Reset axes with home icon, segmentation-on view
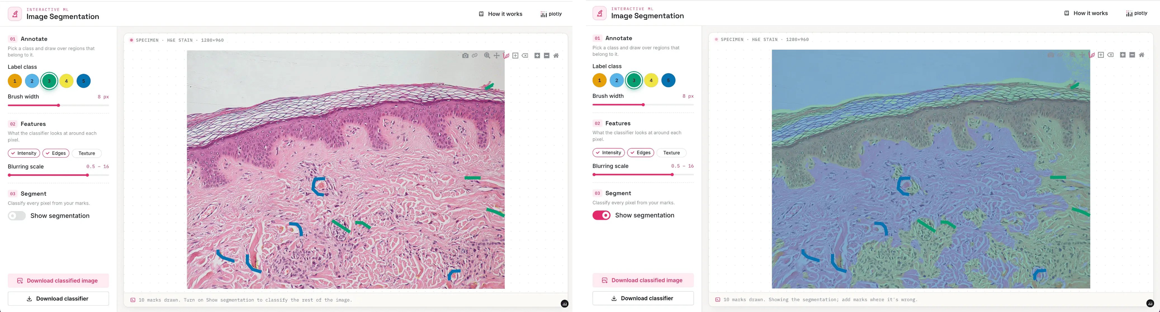Image resolution: width=1160 pixels, height=312 pixels. click(x=1142, y=55)
